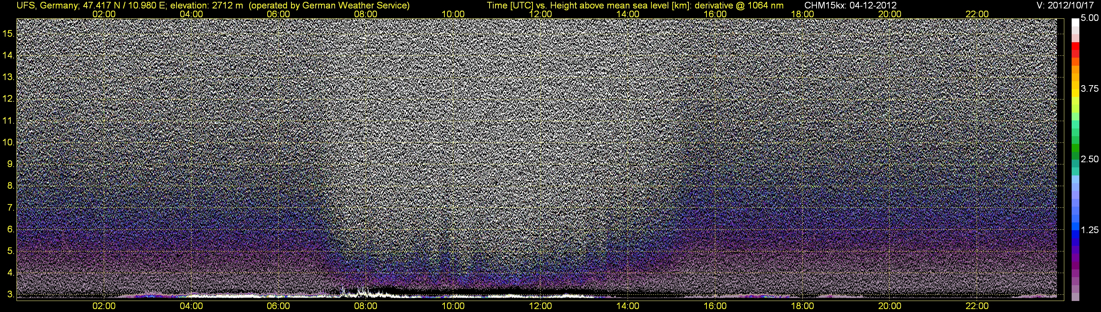Click the colorbar value "2.50"
The width and height of the screenshot is (1101, 312).
[1090, 159]
